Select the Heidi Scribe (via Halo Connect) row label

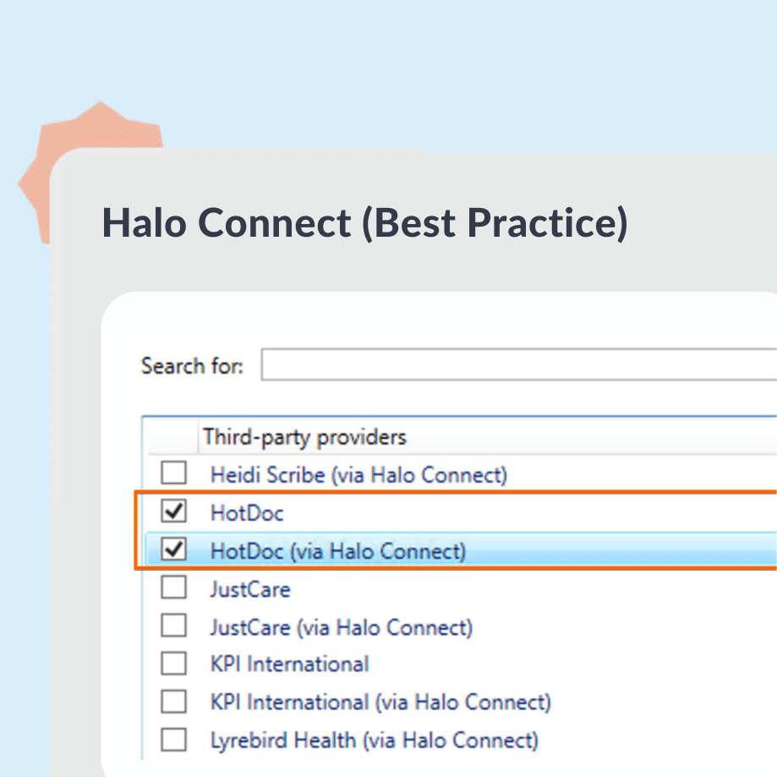[x=358, y=474]
